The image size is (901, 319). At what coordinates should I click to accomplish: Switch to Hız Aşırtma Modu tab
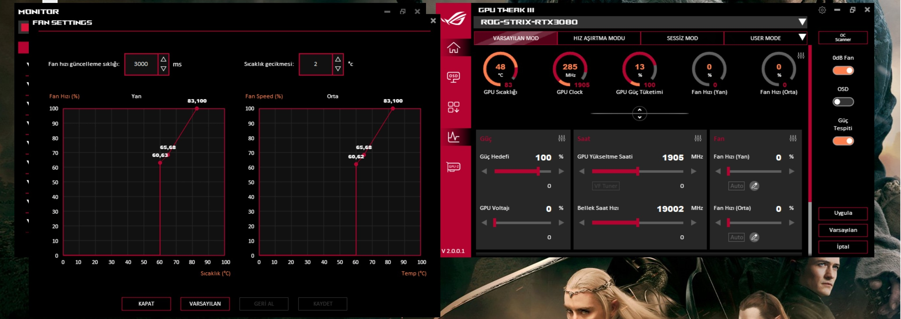pyautogui.click(x=599, y=38)
